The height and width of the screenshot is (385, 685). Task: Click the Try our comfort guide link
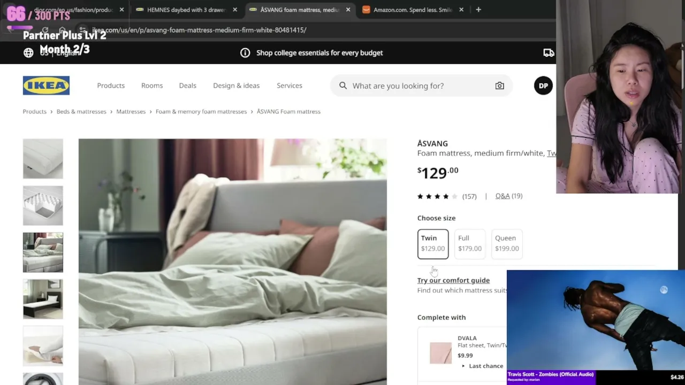pos(453,280)
